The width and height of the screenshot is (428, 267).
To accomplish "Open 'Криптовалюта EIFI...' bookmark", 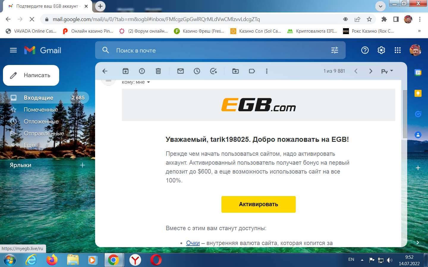I will click(312, 31).
